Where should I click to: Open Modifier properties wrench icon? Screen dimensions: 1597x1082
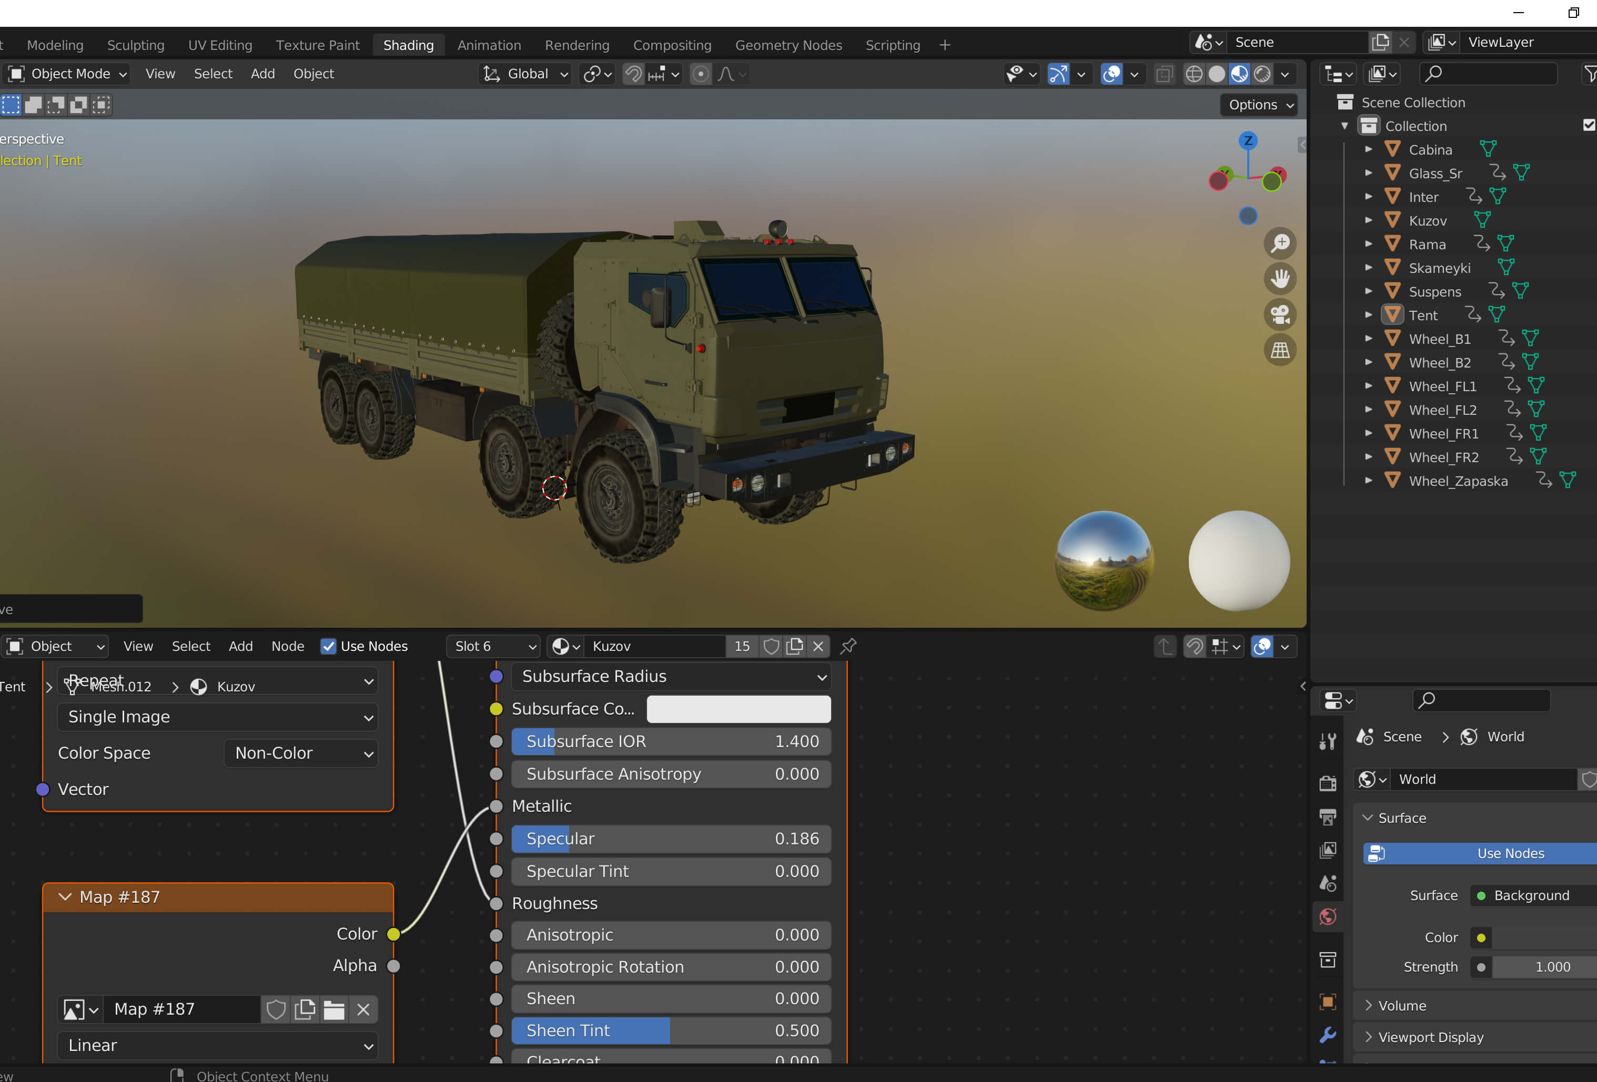(x=1328, y=1035)
